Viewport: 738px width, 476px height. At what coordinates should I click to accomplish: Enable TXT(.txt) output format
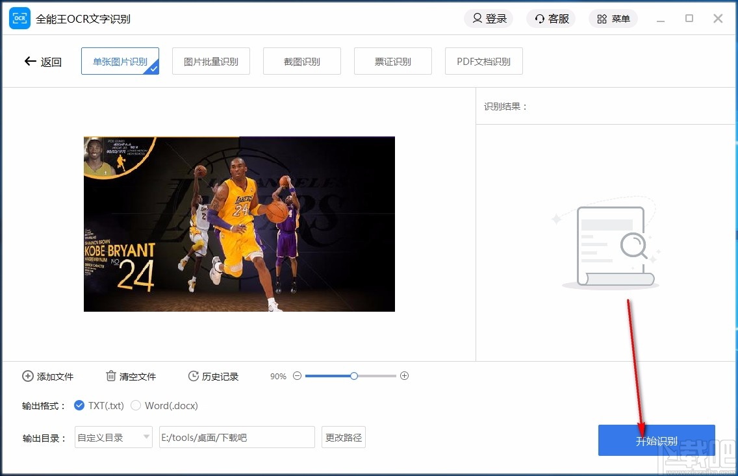(x=79, y=405)
